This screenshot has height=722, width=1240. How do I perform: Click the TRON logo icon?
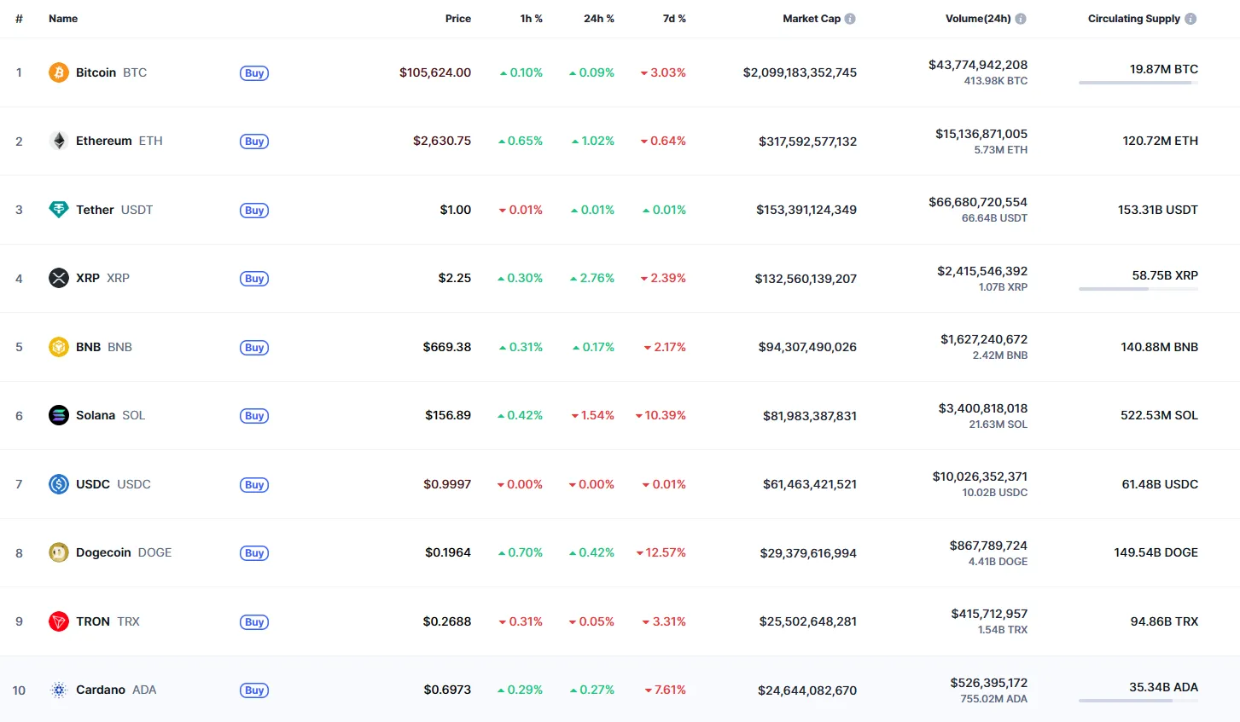tap(58, 621)
